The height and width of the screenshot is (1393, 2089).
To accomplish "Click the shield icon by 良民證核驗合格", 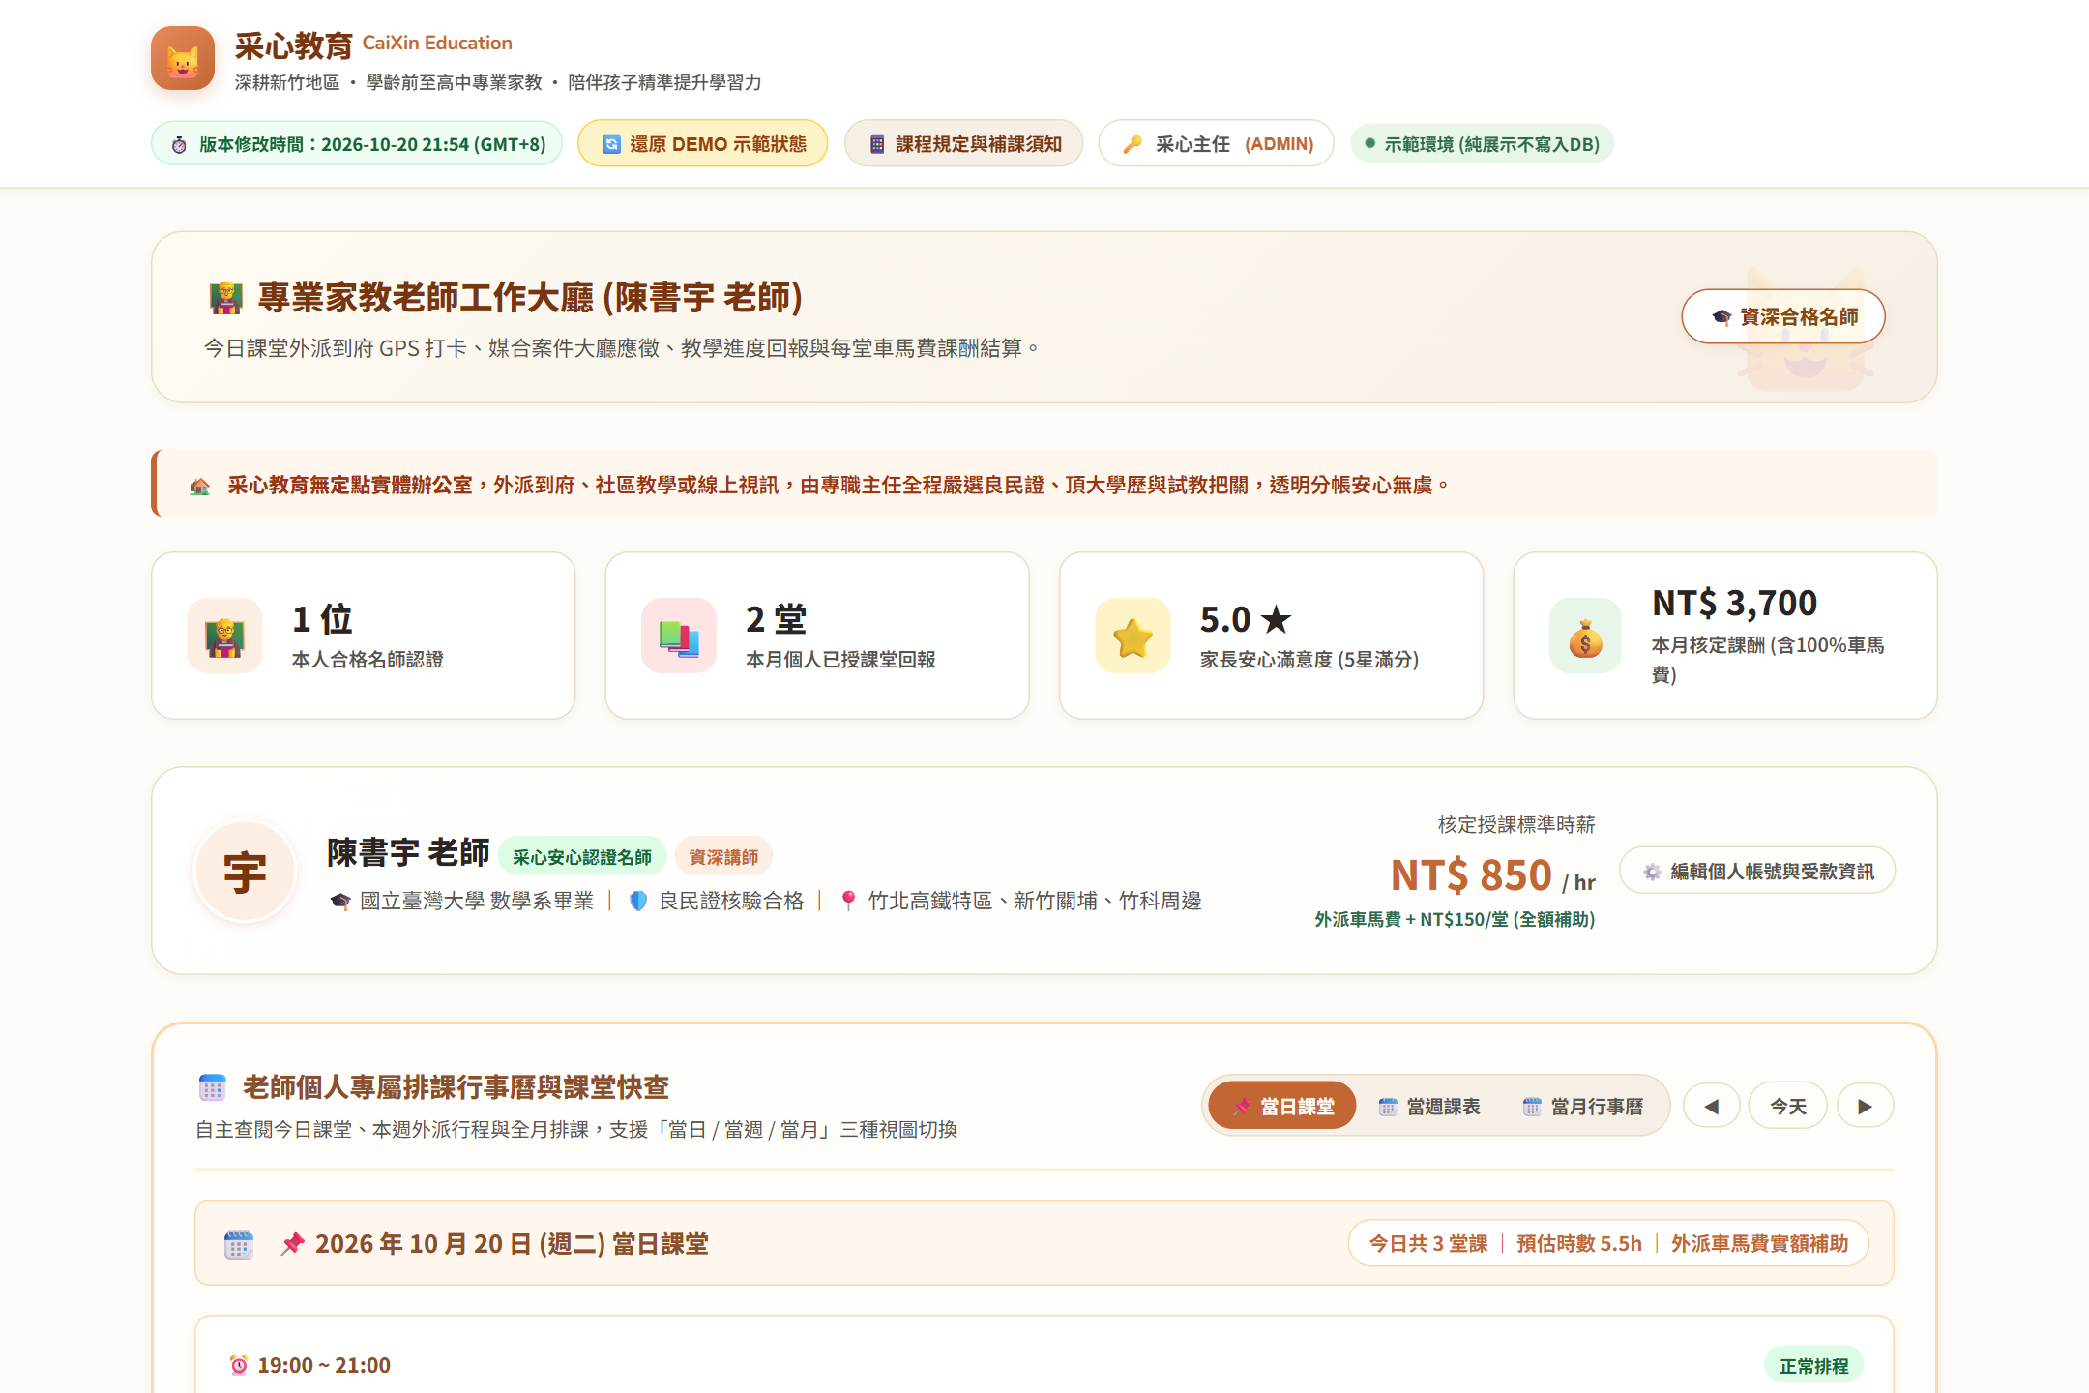I will tap(638, 902).
